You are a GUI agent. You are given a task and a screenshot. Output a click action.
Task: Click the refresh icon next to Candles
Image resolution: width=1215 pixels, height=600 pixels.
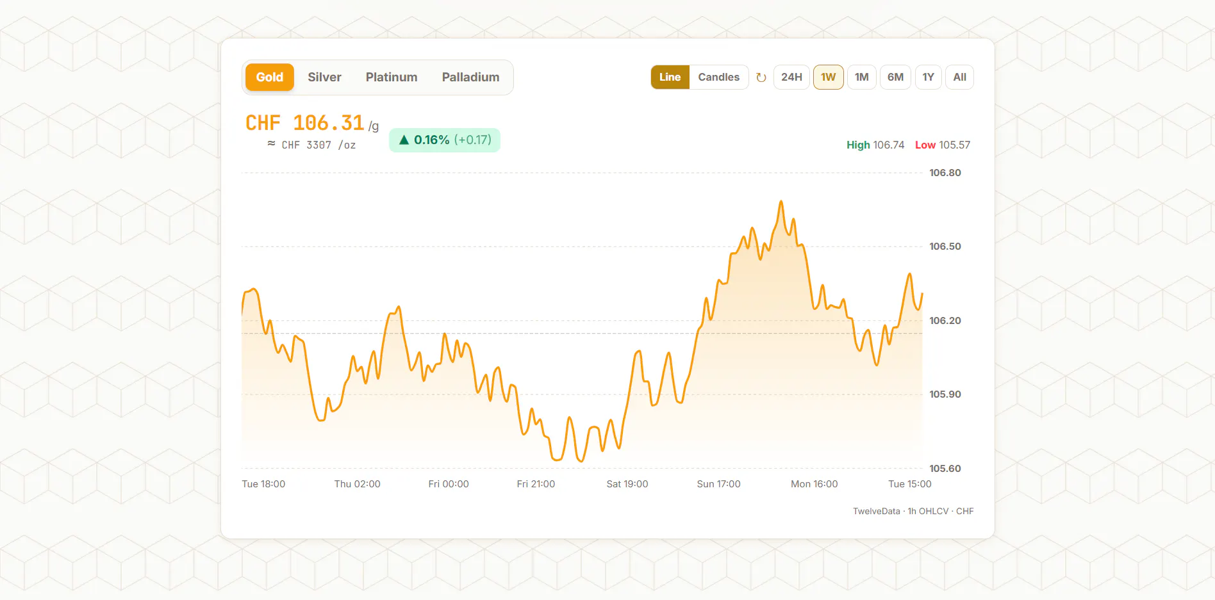coord(761,77)
